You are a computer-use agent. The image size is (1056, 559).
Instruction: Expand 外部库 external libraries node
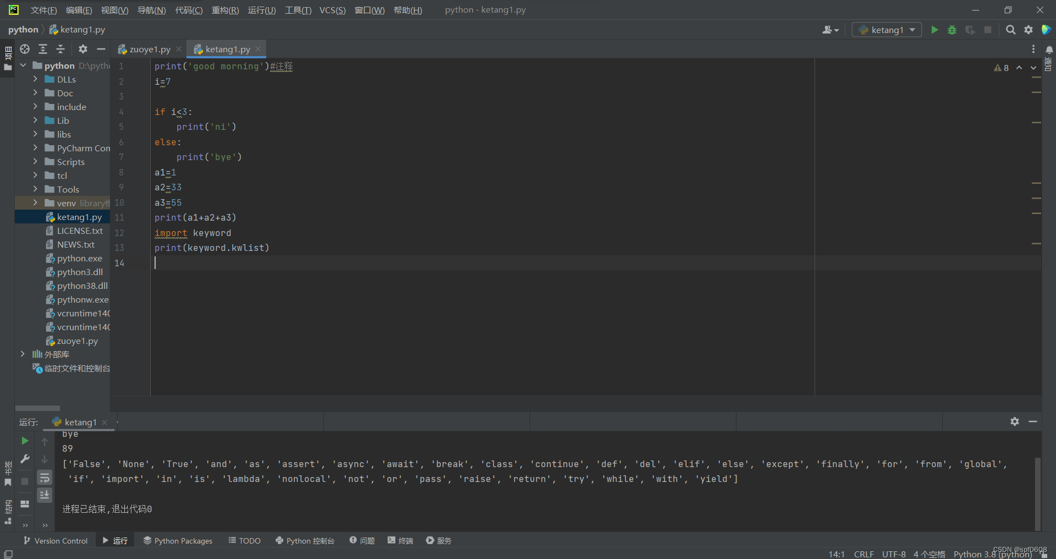(23, 354)
